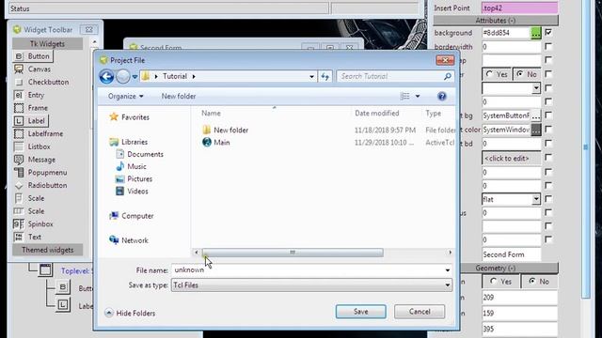
Task: Pick the Text widget icon
Action: click(x=19, y=237)
